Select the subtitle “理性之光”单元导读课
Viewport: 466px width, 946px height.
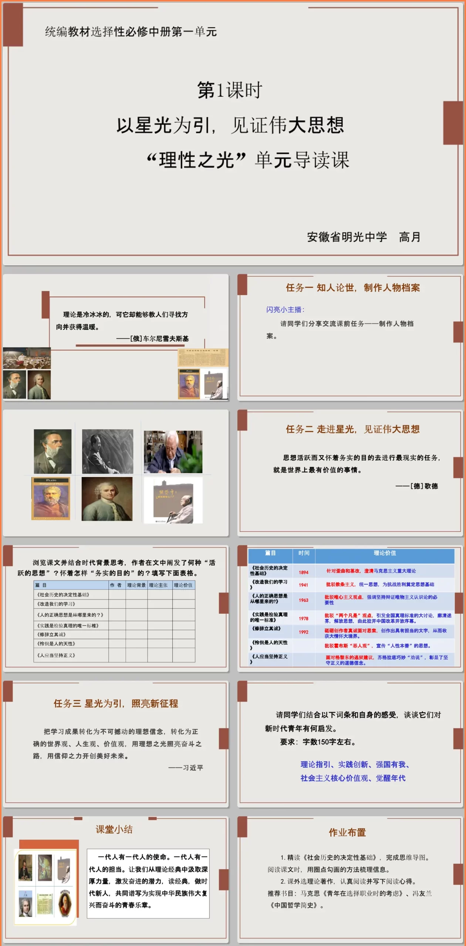248,160
